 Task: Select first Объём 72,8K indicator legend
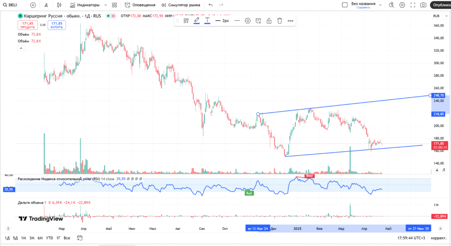[x=30, y=34]
